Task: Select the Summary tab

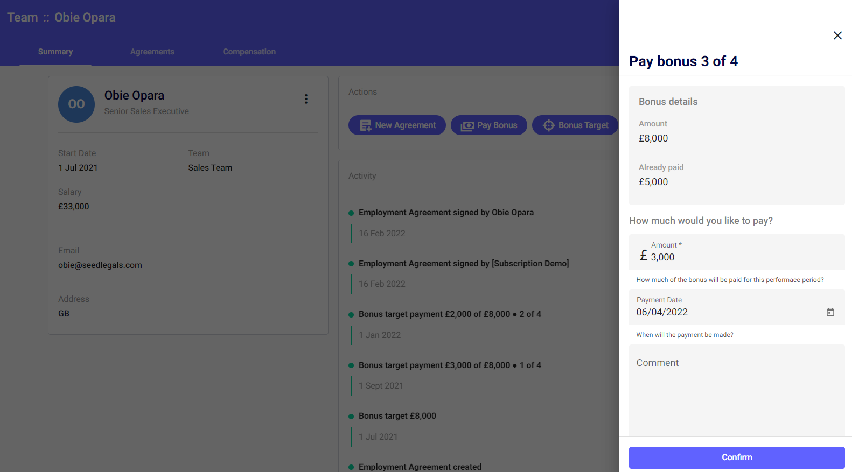Action: [55, 52]
